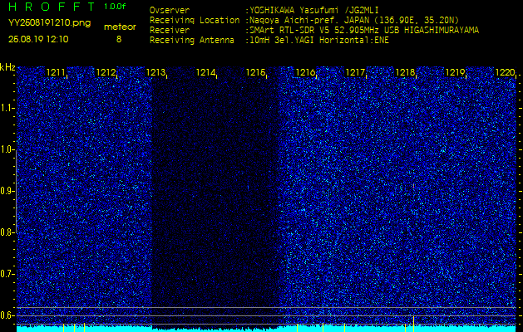Select receiver text SMArt RTL-SDR V5 52.905MHz

pos(315,31)
